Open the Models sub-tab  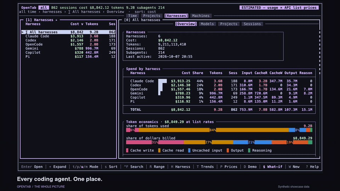pyautogui.click(x=207, y=24)
